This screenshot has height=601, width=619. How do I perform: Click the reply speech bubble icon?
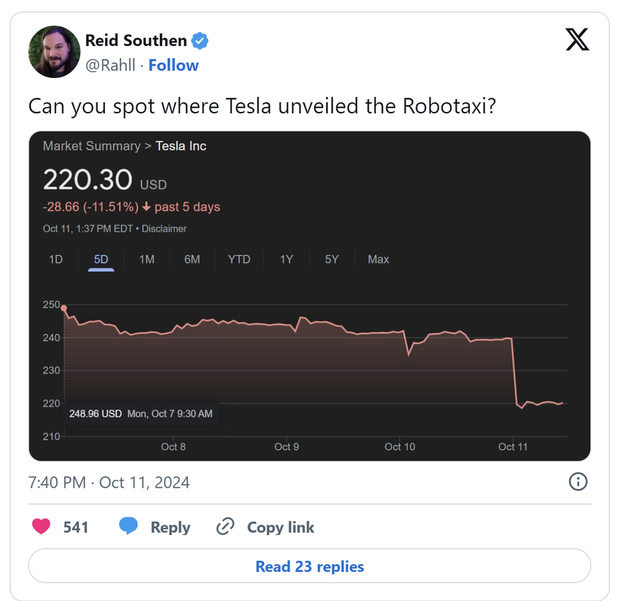128,527
